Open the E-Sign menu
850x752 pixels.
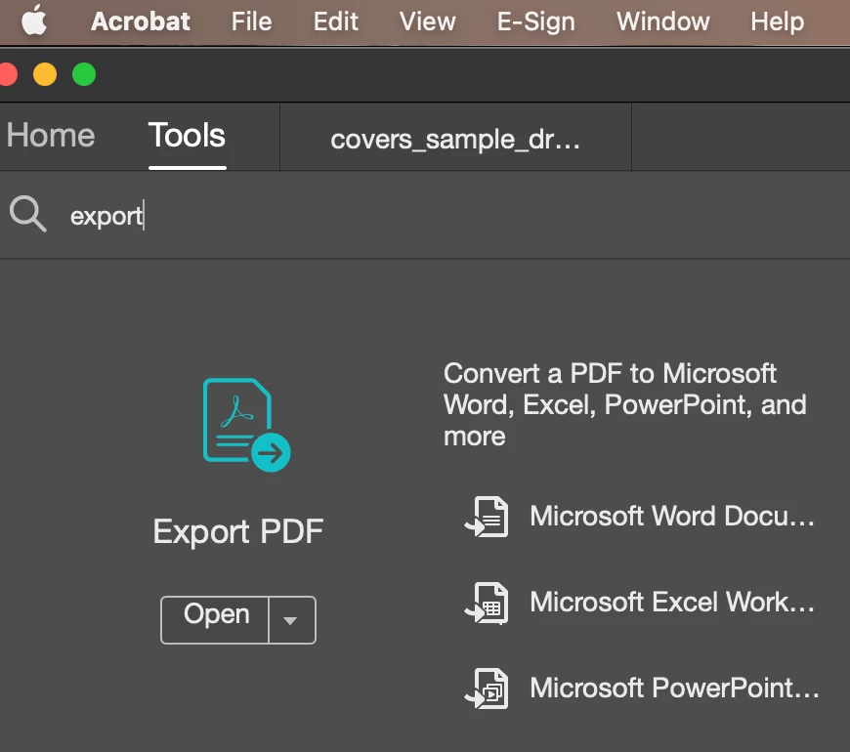536,21
